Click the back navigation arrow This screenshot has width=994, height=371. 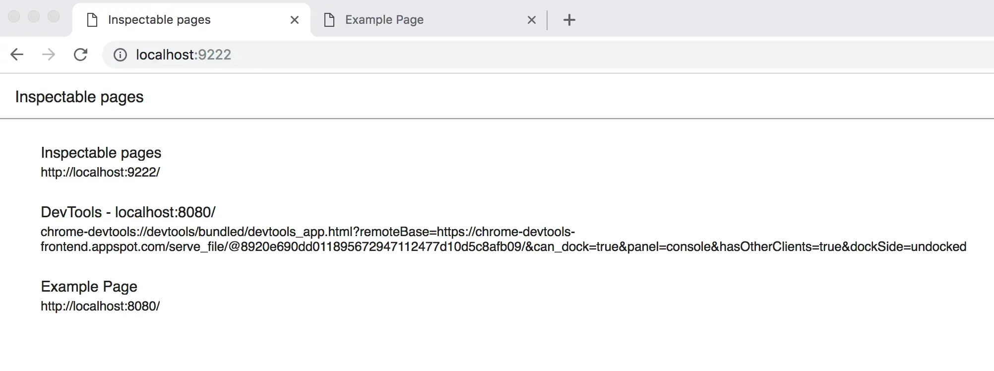(17, 55)
